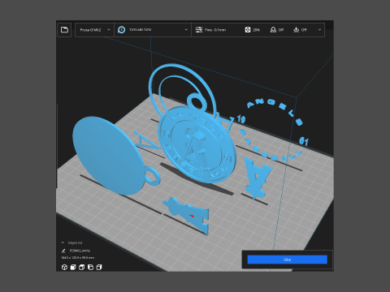Switch to right side view cube icon
Viewport: 390px width, 292px height.
pyautogui.click(x=99, y=267)
